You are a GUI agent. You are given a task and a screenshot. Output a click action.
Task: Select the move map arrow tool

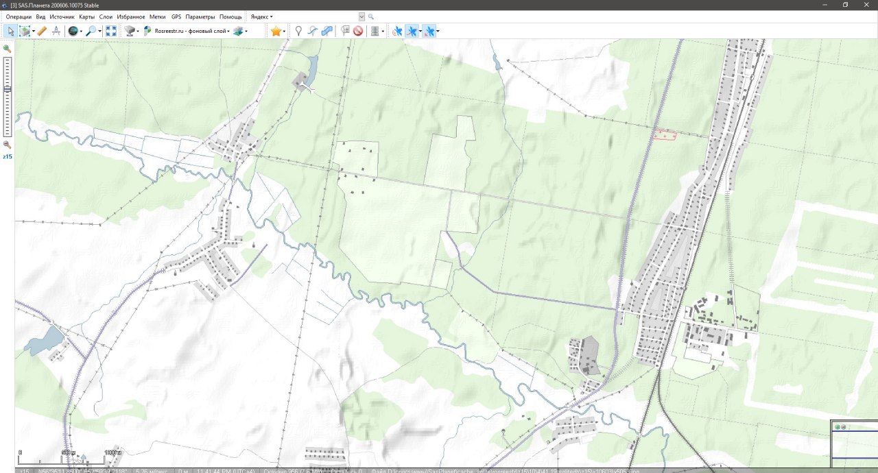point(10,31)
